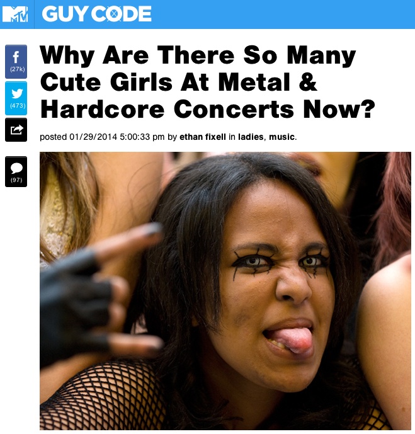Click the Facebook 27k share count
The width and height of the screenshot is (415, 434).
click(x=18, y=69)
